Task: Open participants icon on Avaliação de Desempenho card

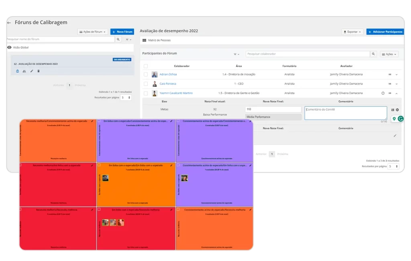Action: tap(24, 71)
